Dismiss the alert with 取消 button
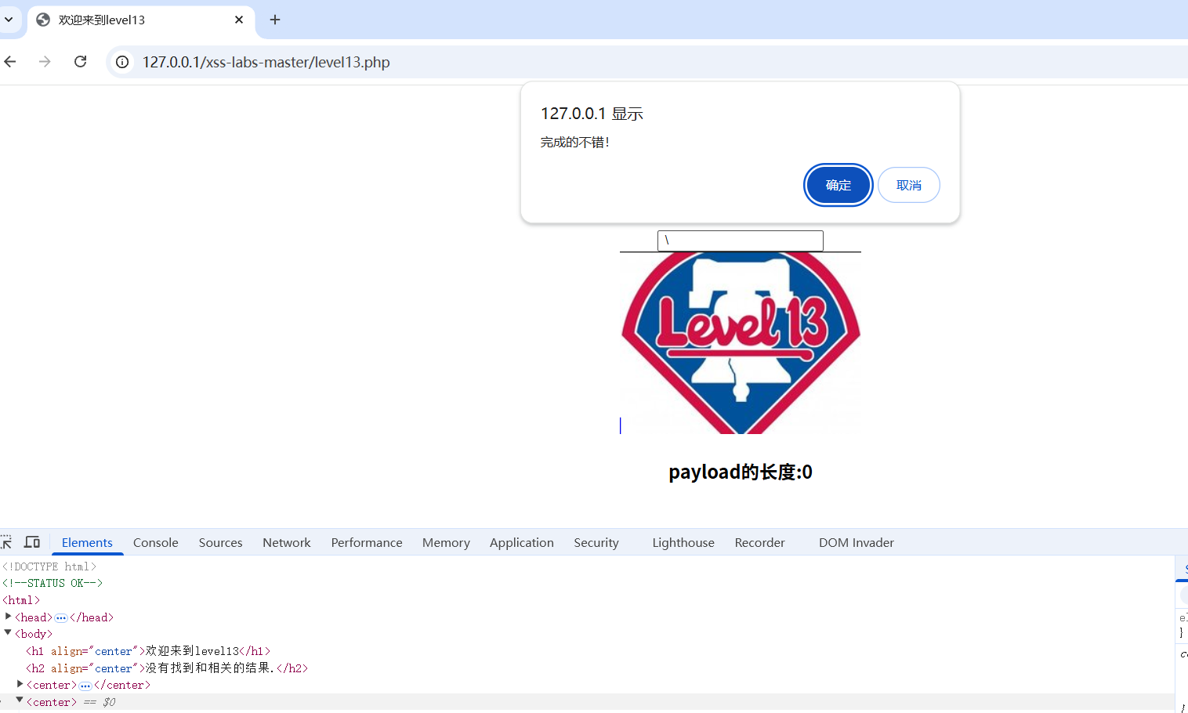 (x=909, y=185)
